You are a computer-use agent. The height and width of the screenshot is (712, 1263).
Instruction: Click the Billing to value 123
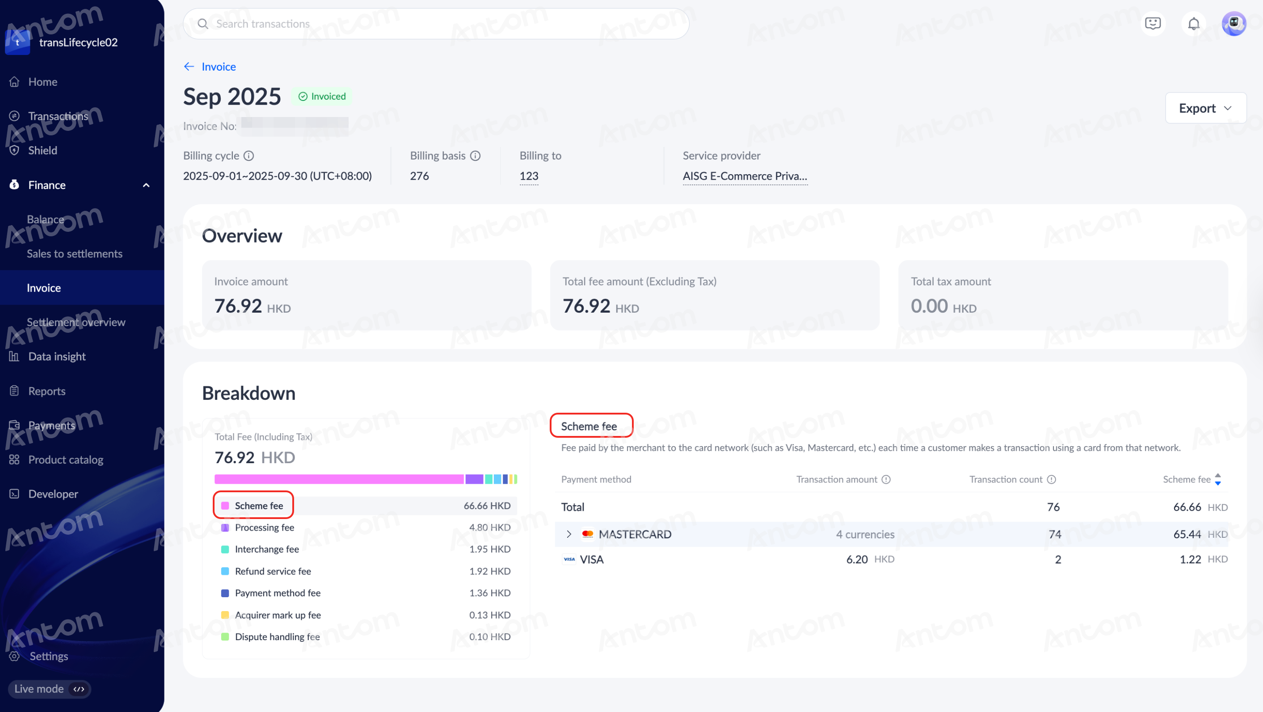(529, 176)
